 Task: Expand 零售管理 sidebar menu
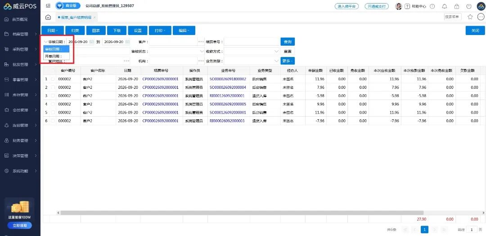(x=20, y=80)
